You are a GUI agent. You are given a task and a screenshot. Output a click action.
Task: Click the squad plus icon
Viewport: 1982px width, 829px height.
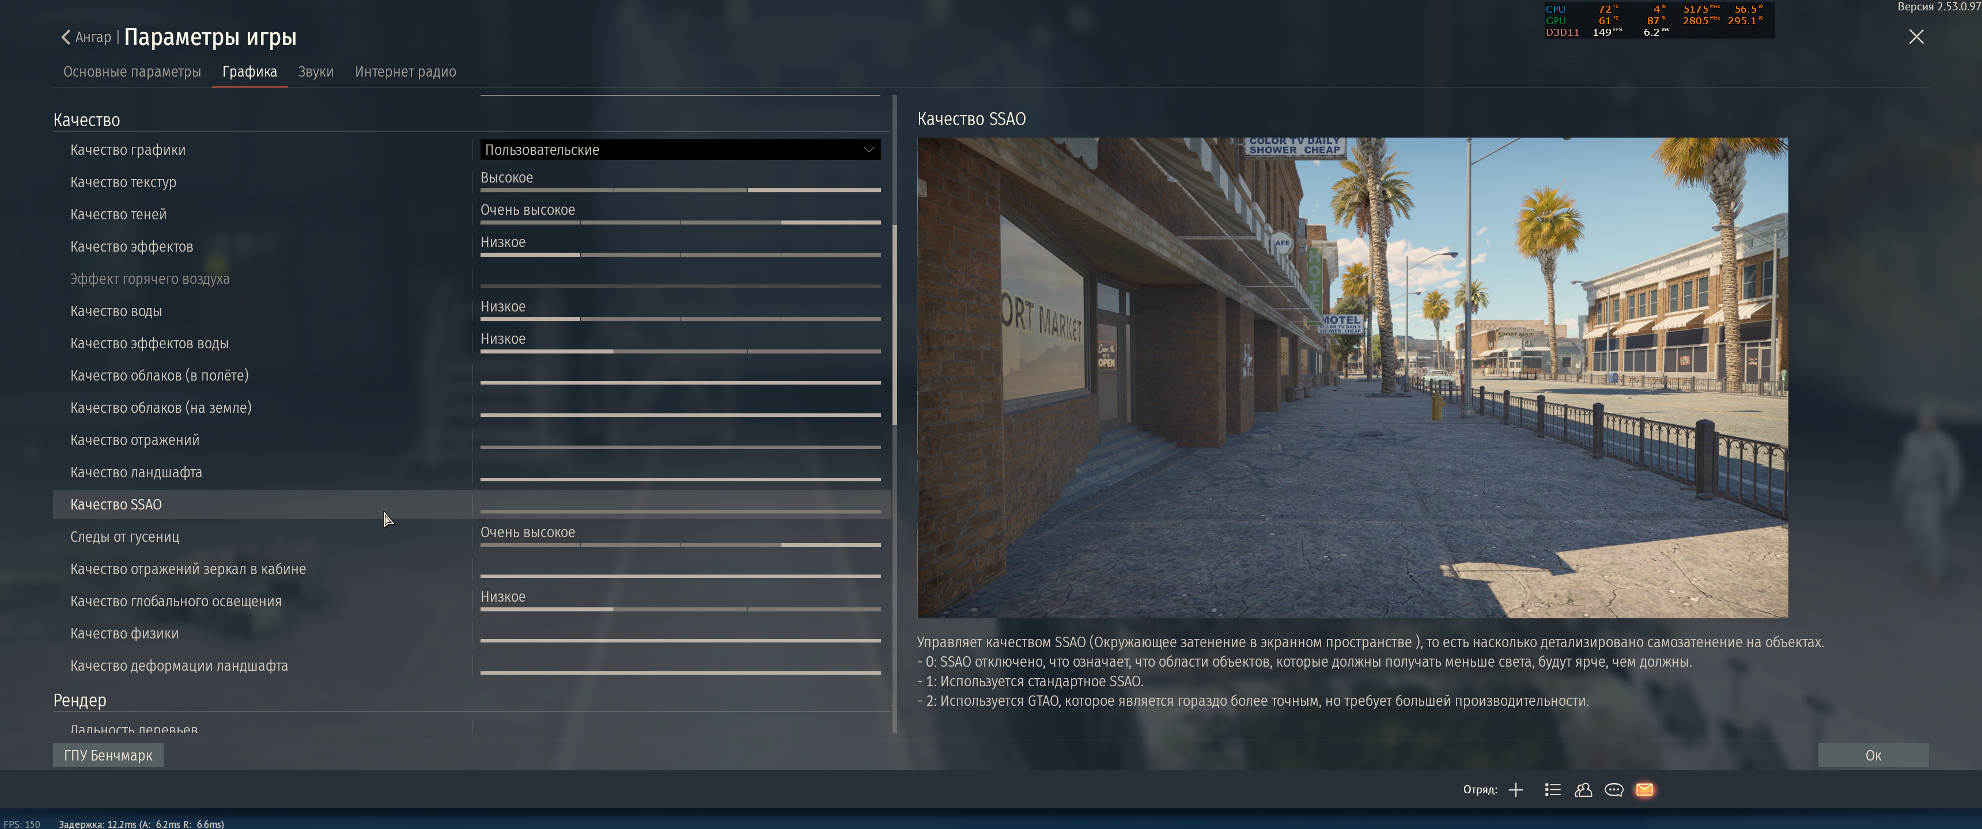coord(1516,790)
